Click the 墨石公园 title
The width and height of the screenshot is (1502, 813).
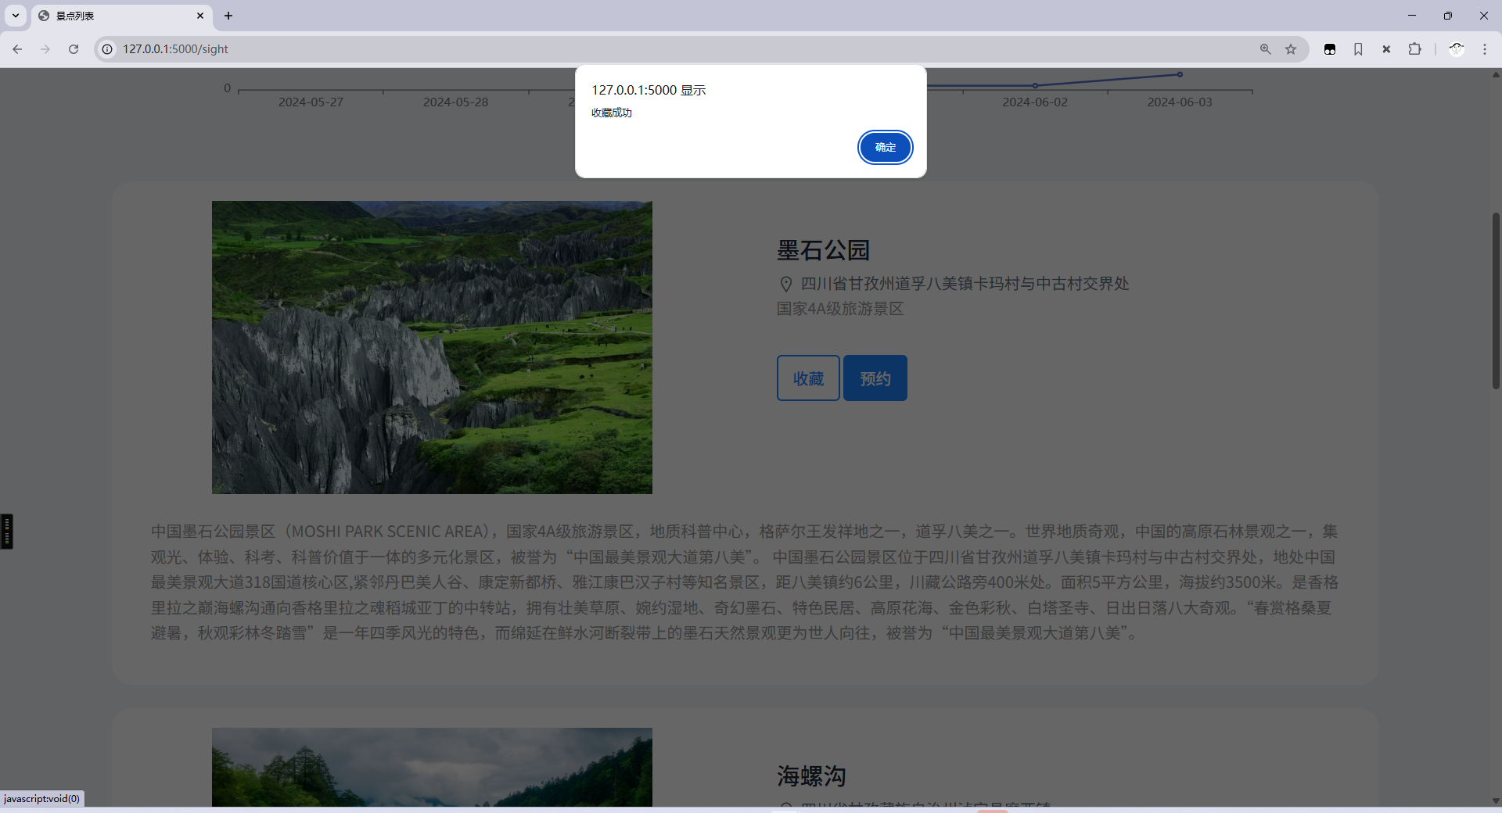click(823, 250)
